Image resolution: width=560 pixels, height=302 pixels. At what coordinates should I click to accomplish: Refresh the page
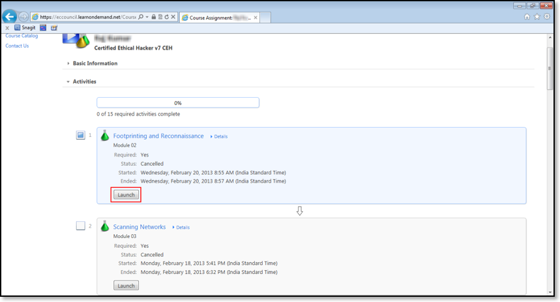[x=166, y=17]
